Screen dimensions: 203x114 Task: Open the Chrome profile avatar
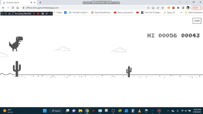(x=188, y=8)
